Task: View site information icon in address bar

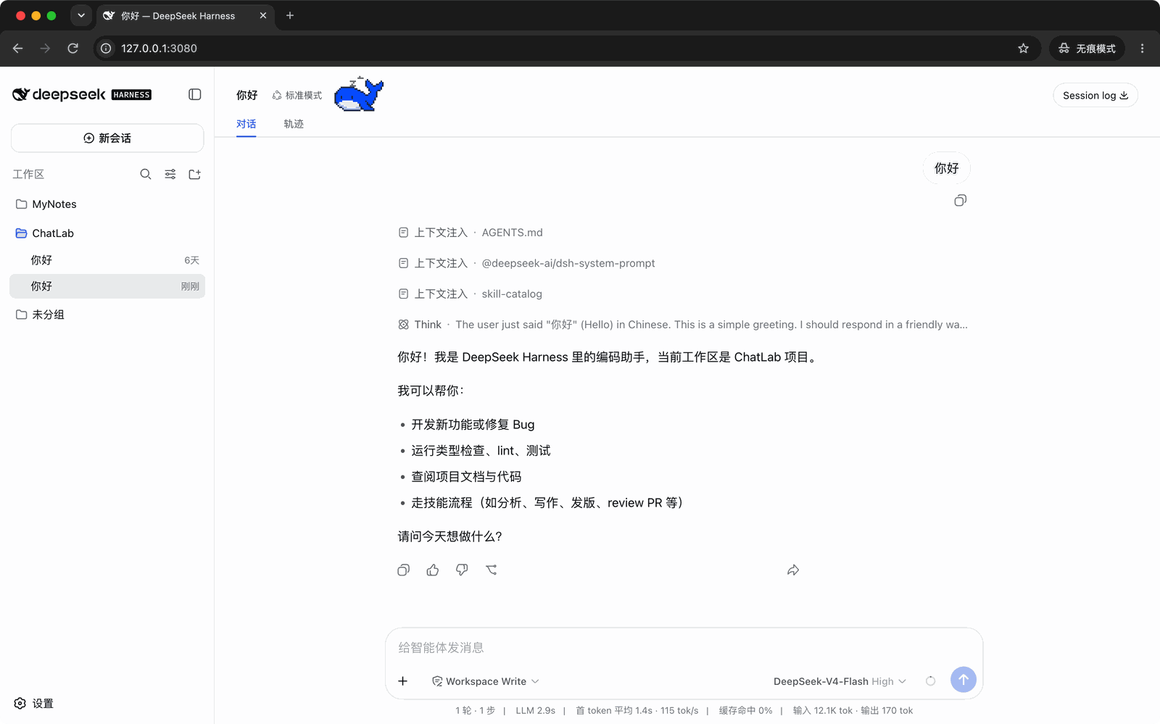Action: click(x=106, y=49)
